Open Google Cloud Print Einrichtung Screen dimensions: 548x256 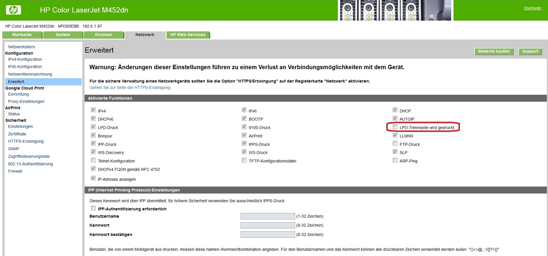click(18, 94)
